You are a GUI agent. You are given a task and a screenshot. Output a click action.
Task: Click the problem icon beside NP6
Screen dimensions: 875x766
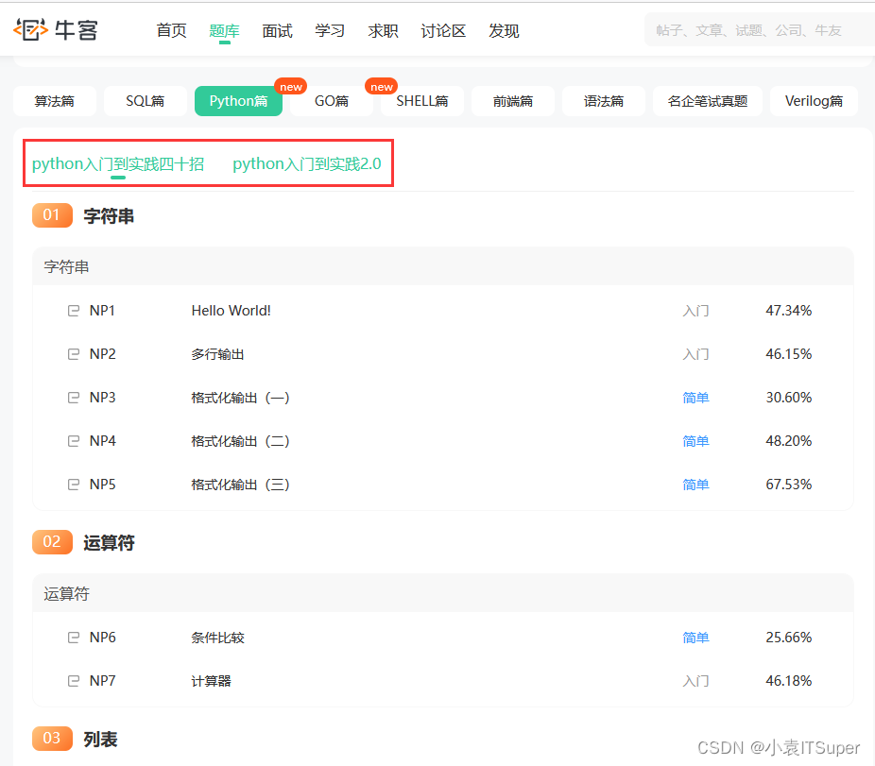(73, 638)
